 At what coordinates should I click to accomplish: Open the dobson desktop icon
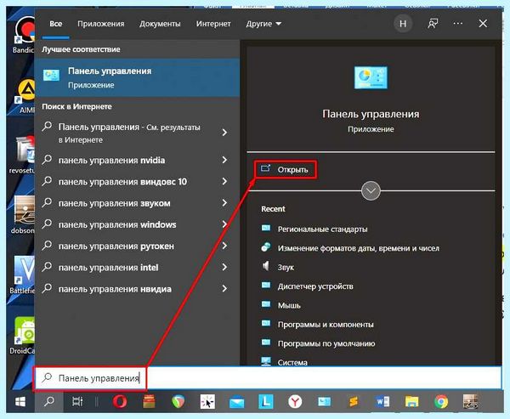pyautogui.click(x=23, y=215)
